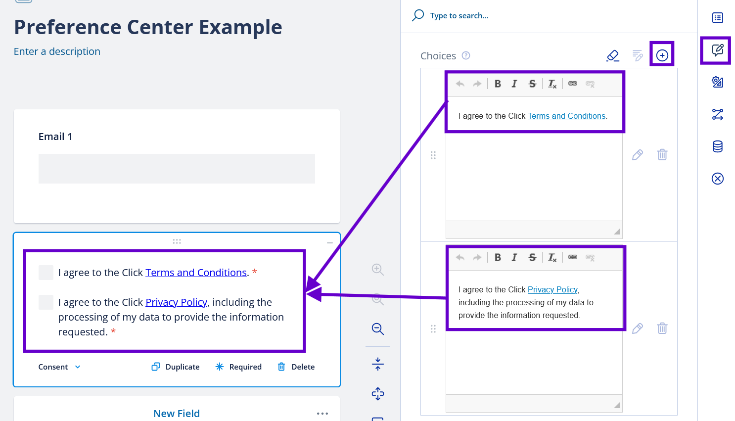The image size is (735, 421).
Task: Edit the Enter a description text
Action: tap(57, 51)
